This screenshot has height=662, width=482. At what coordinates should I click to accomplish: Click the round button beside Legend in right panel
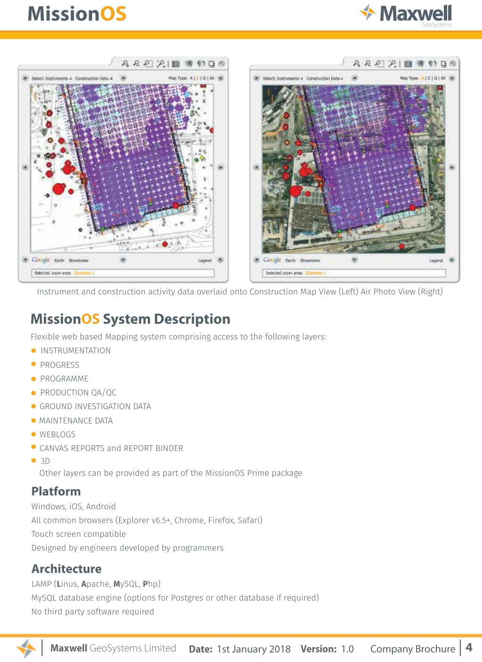pos(452,260)
